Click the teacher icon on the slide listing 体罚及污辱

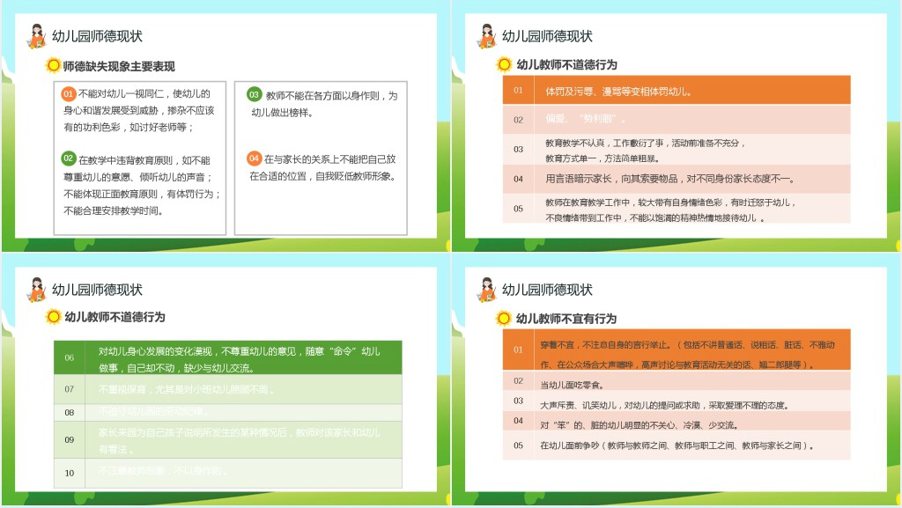[486, 36]
